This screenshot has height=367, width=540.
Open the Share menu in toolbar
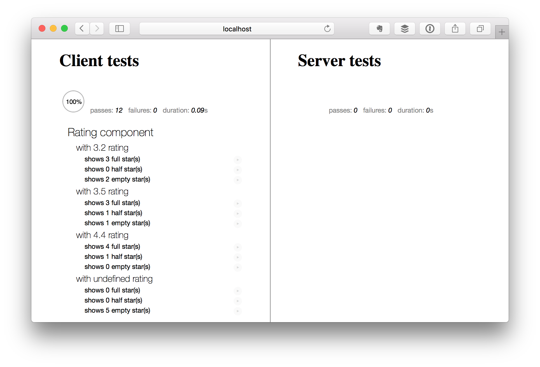click(x=455, y=29)
